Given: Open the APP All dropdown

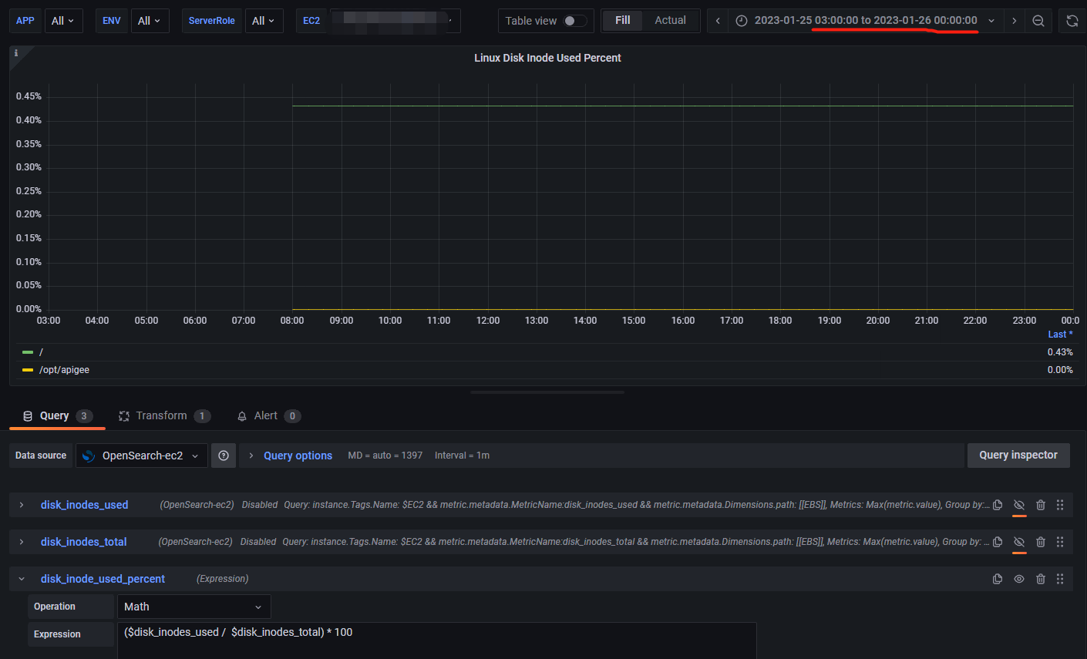Looking at the screenshot, I should click(x=63, y=21).
